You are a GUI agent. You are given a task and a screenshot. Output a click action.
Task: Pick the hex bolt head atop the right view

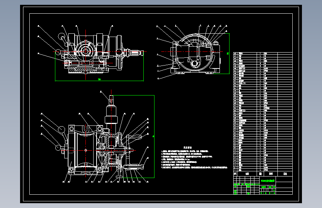coord(215,43)
